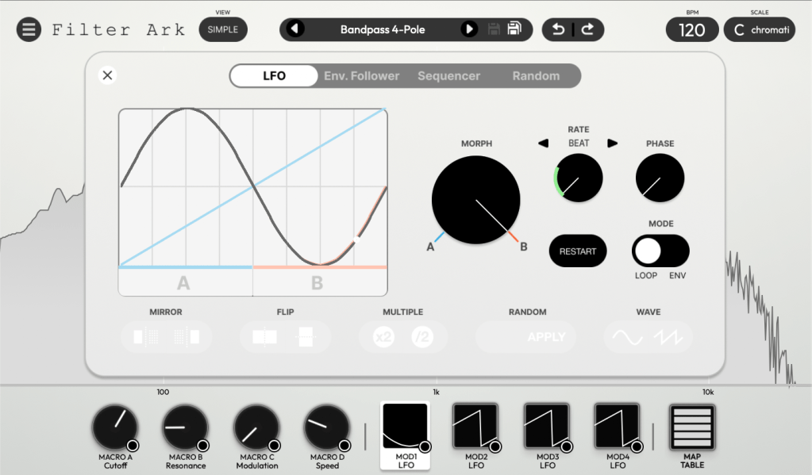The width and height of the screenshot is (812, 475).
Task: Click the redo arrow icon
Action: (587, 29)
